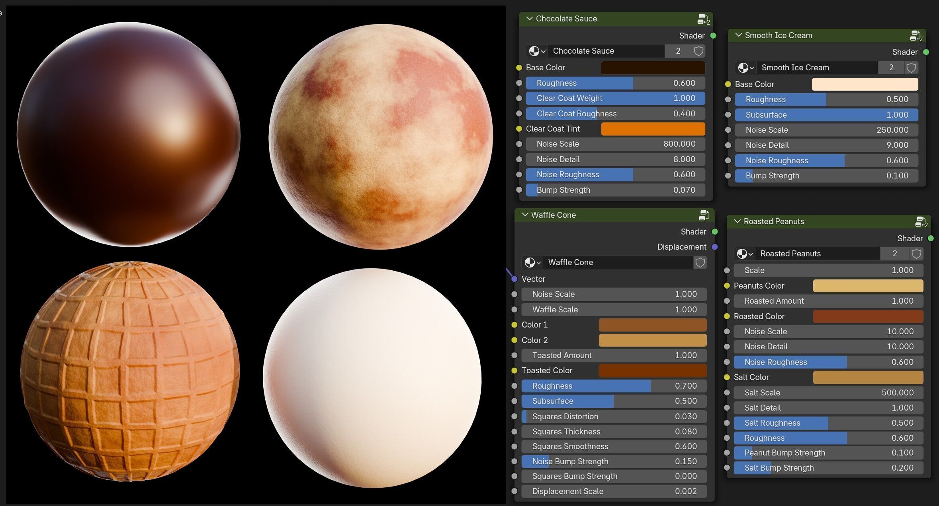Toggle fake user shield on Chocolate Sauce
This screenshot has height=506, width=939.
(x=698, y=51)
